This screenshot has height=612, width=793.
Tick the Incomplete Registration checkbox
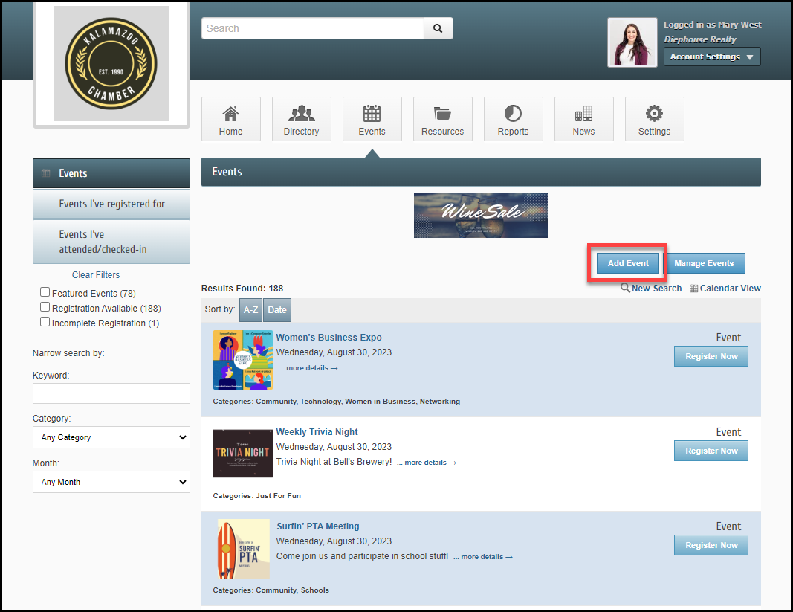coord(45,323)
